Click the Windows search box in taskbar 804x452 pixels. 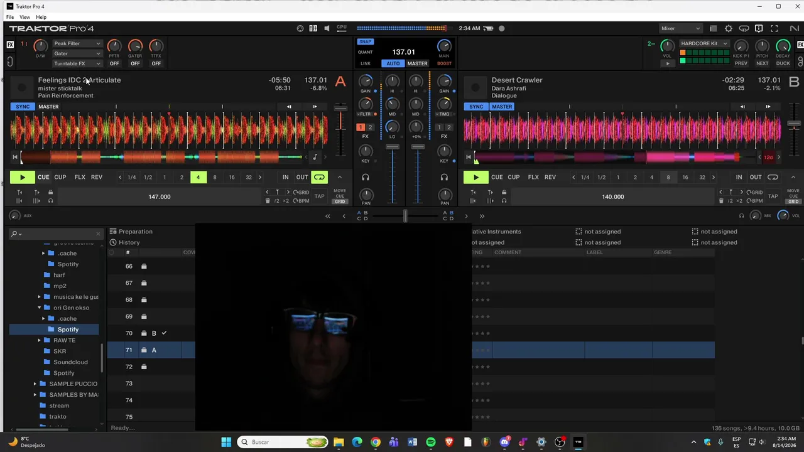click(282, 442)
